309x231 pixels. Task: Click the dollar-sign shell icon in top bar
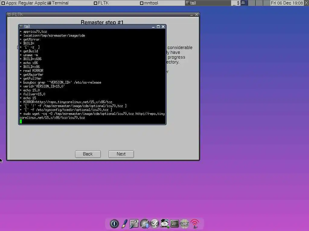238,3
